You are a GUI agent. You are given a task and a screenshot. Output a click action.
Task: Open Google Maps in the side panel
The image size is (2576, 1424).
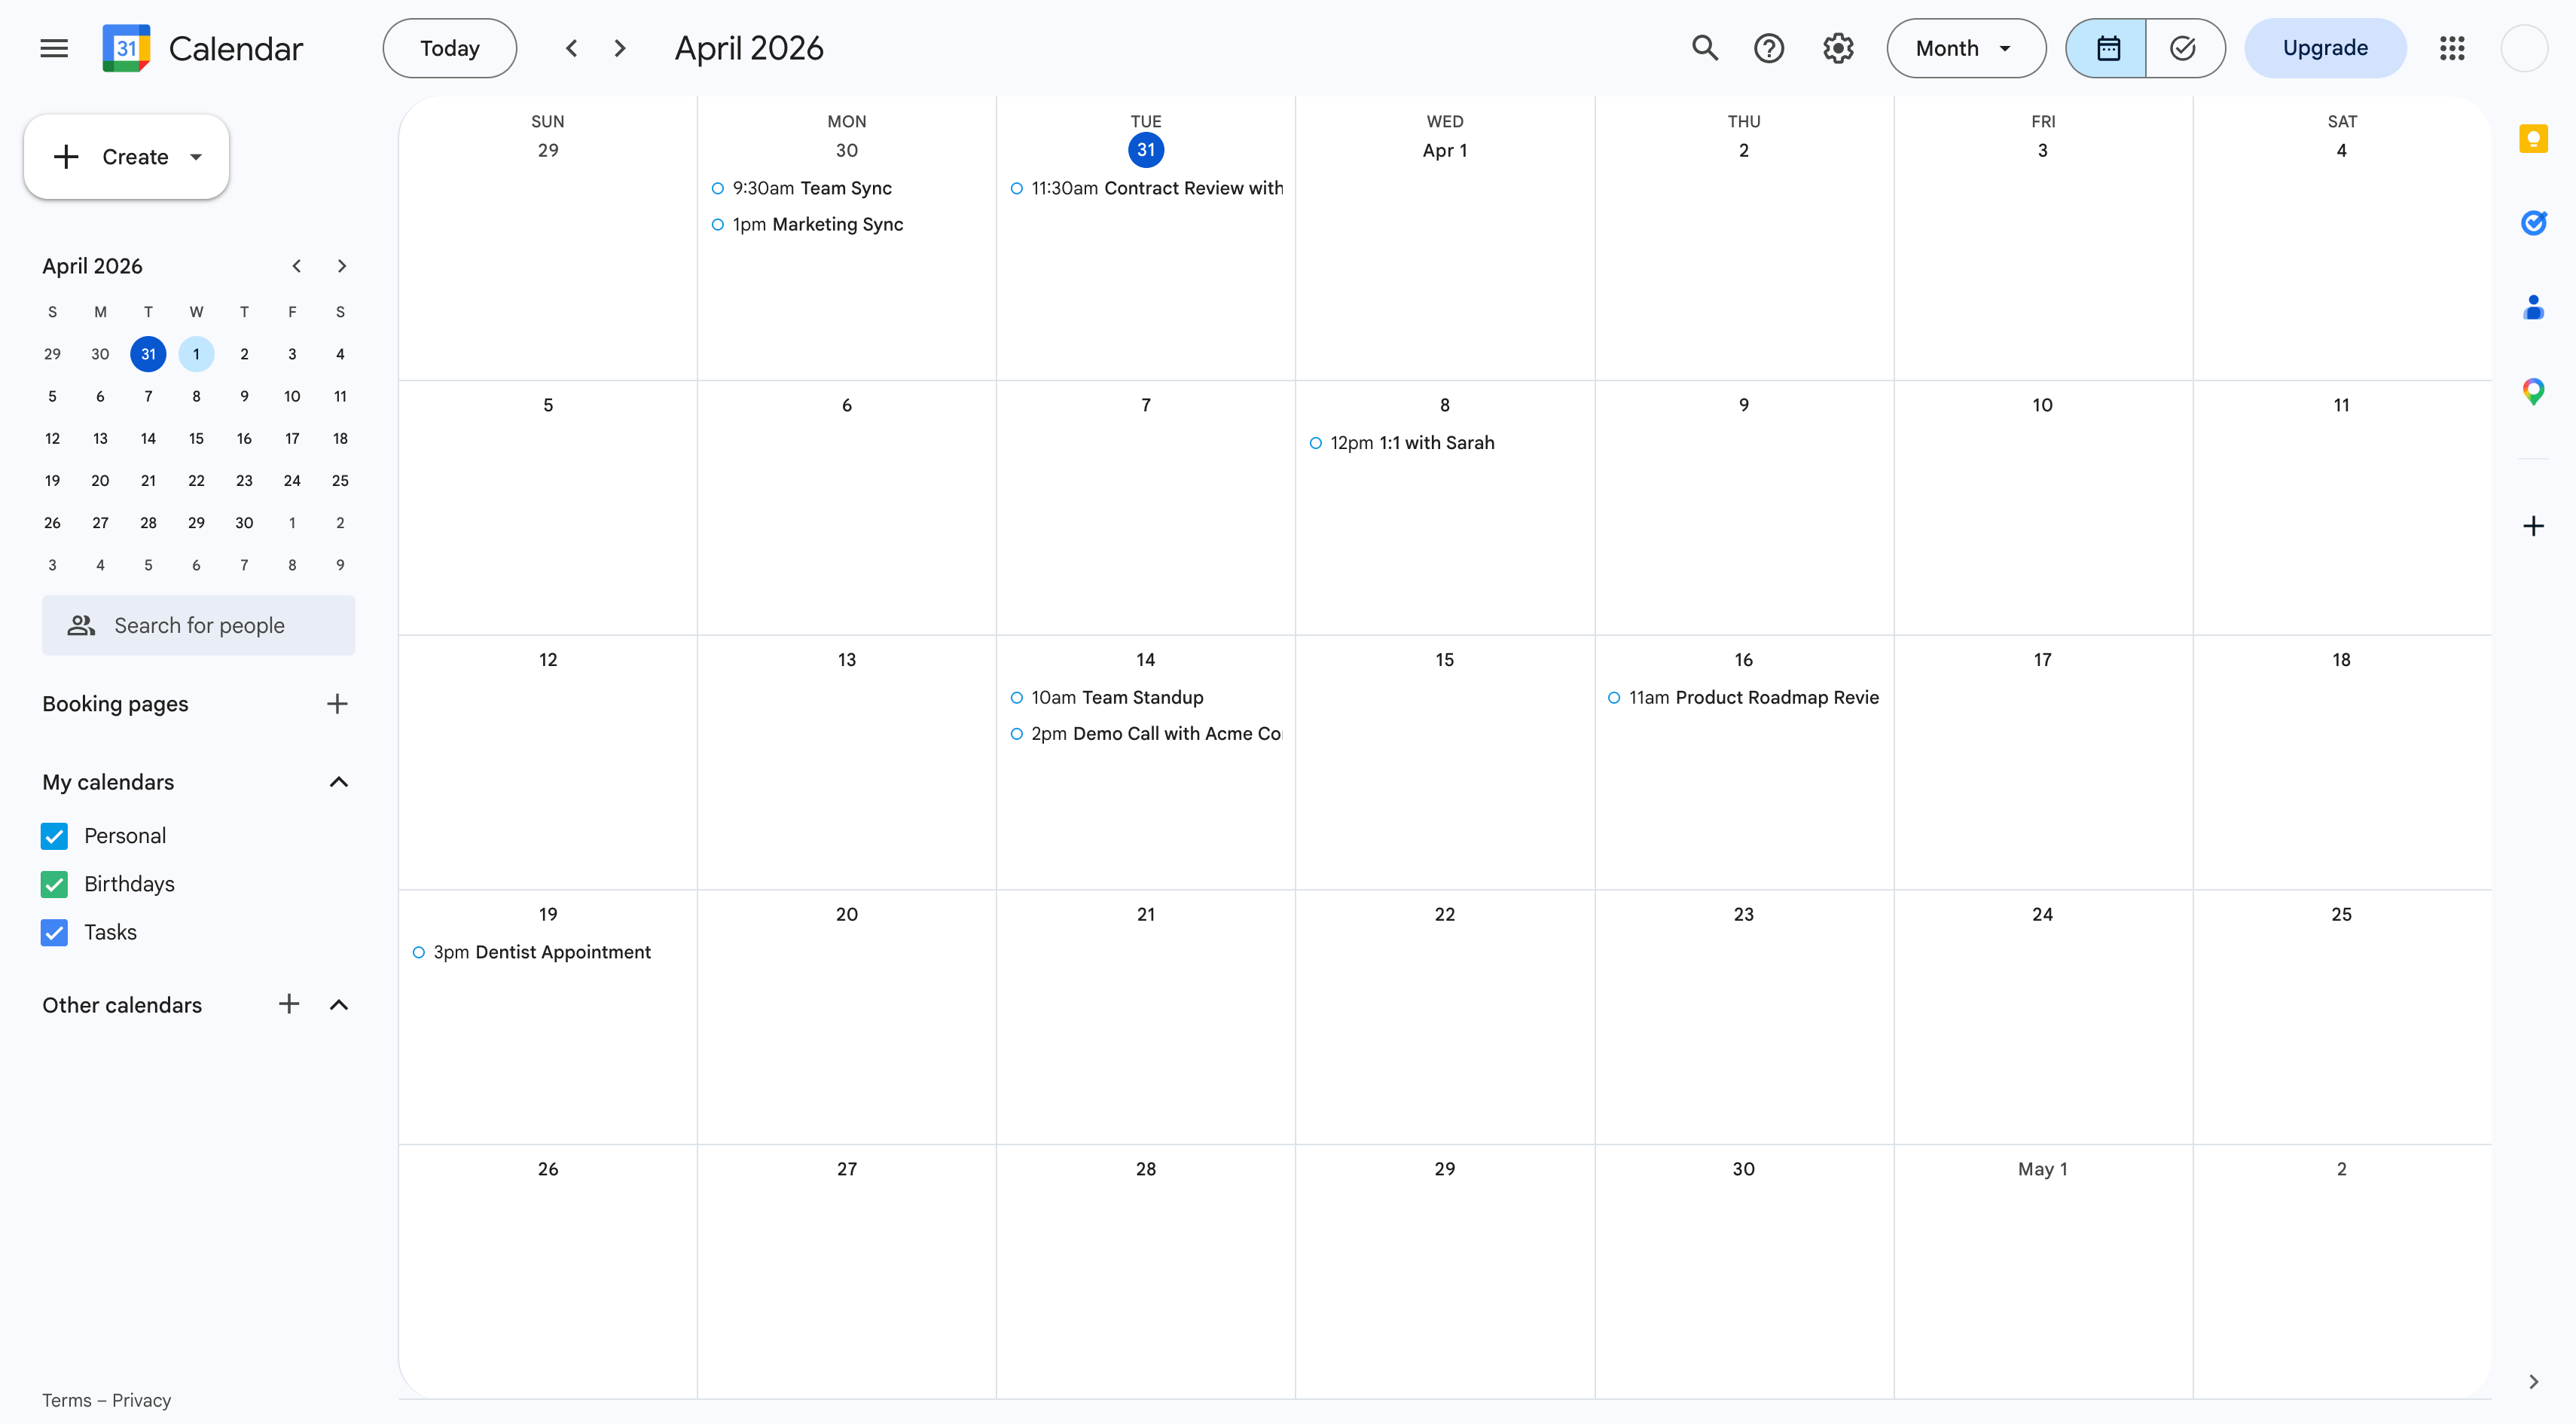[2534, 391]
